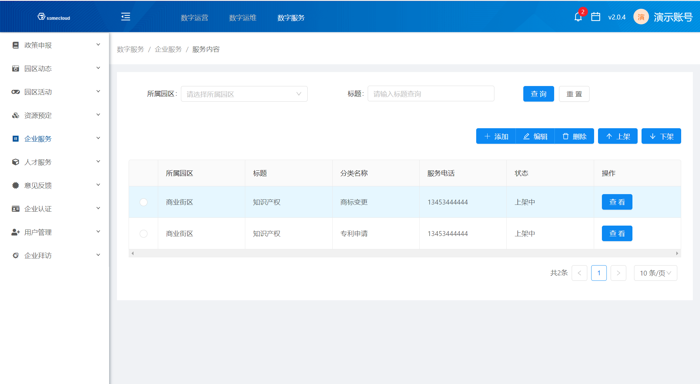Open 用户管理 sidebar menu
700x384 pixels.
click(x=55, y=232)
